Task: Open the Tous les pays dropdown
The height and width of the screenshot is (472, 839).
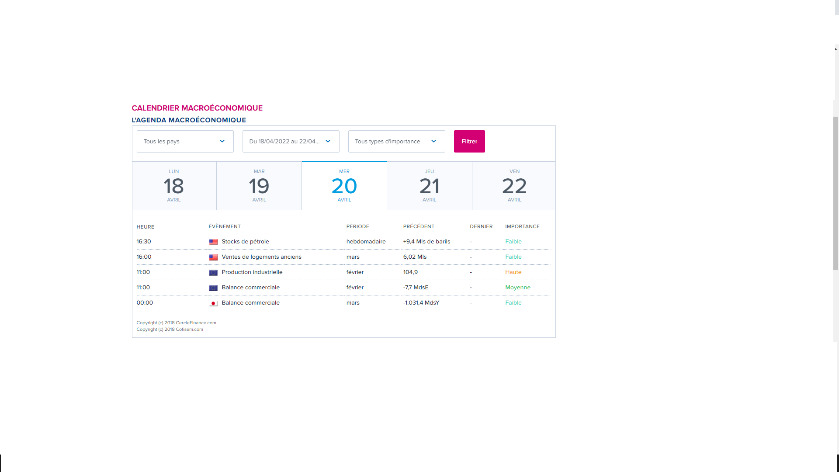Action: pos(185,141)
